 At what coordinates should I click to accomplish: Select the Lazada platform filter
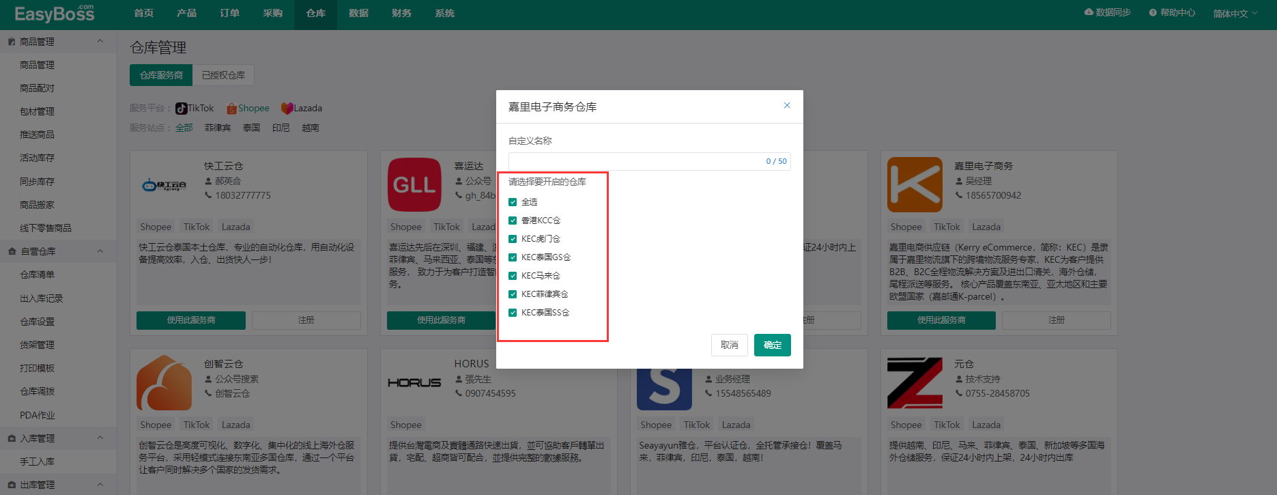point(302,108)
